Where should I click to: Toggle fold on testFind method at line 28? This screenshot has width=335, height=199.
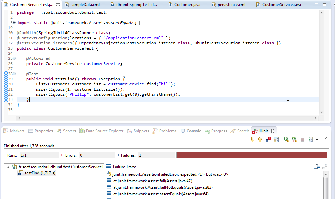coord(14,74)
